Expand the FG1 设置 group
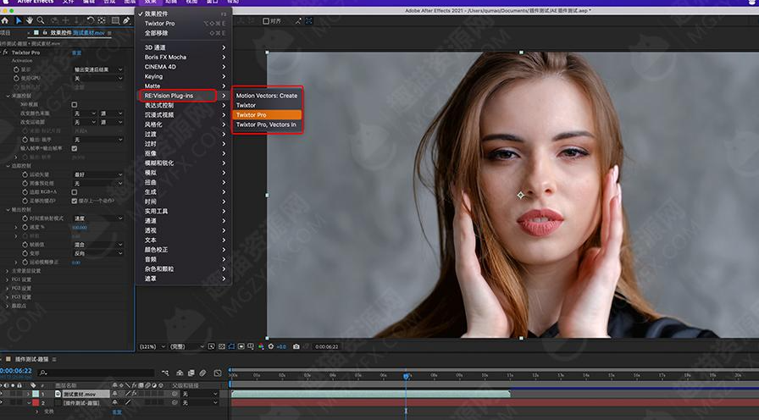The image size is (759, 420). click(7, 279)
